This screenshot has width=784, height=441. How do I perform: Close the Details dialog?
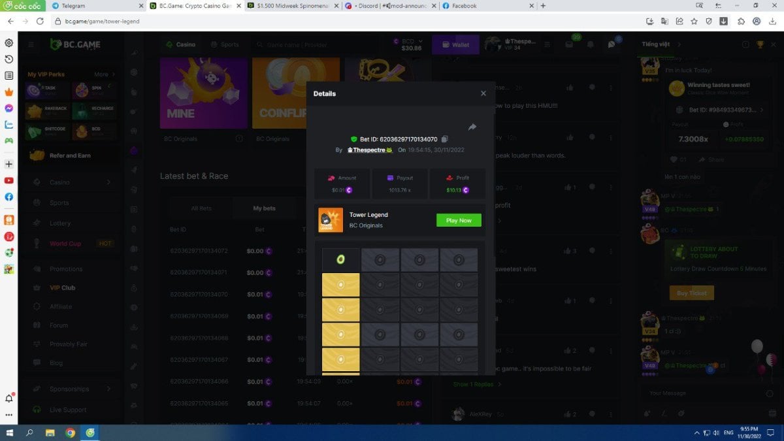click(483, 93)
